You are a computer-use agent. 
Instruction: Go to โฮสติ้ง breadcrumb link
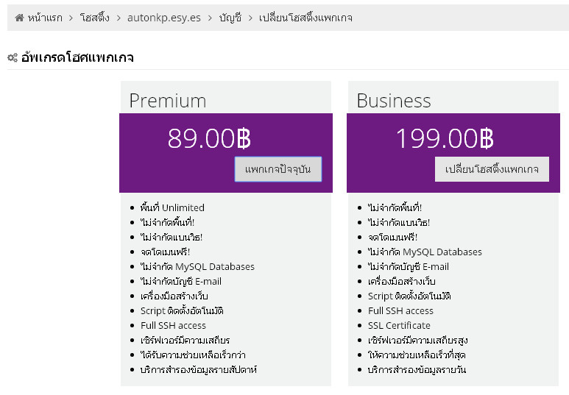[94, 17]
